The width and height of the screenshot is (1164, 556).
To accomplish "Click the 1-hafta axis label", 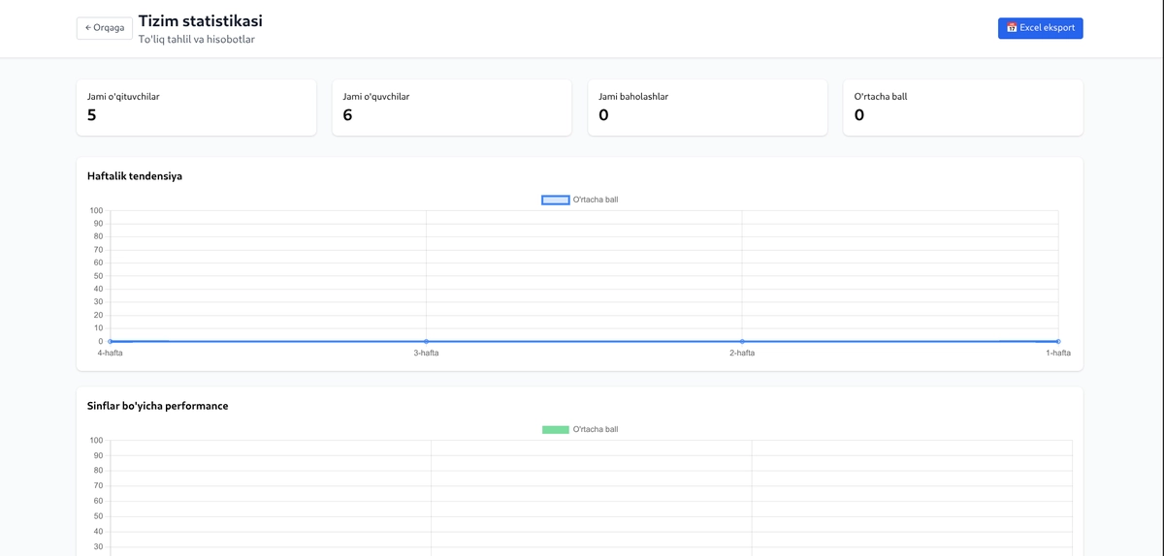I will point(1058,354).
